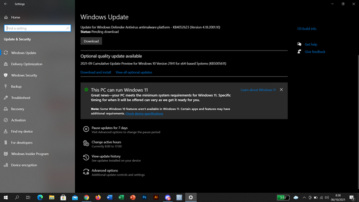Launch Firefox from taskbar
Image resolution: width=359 pixels, height=202 pixels.
[98, 198]
